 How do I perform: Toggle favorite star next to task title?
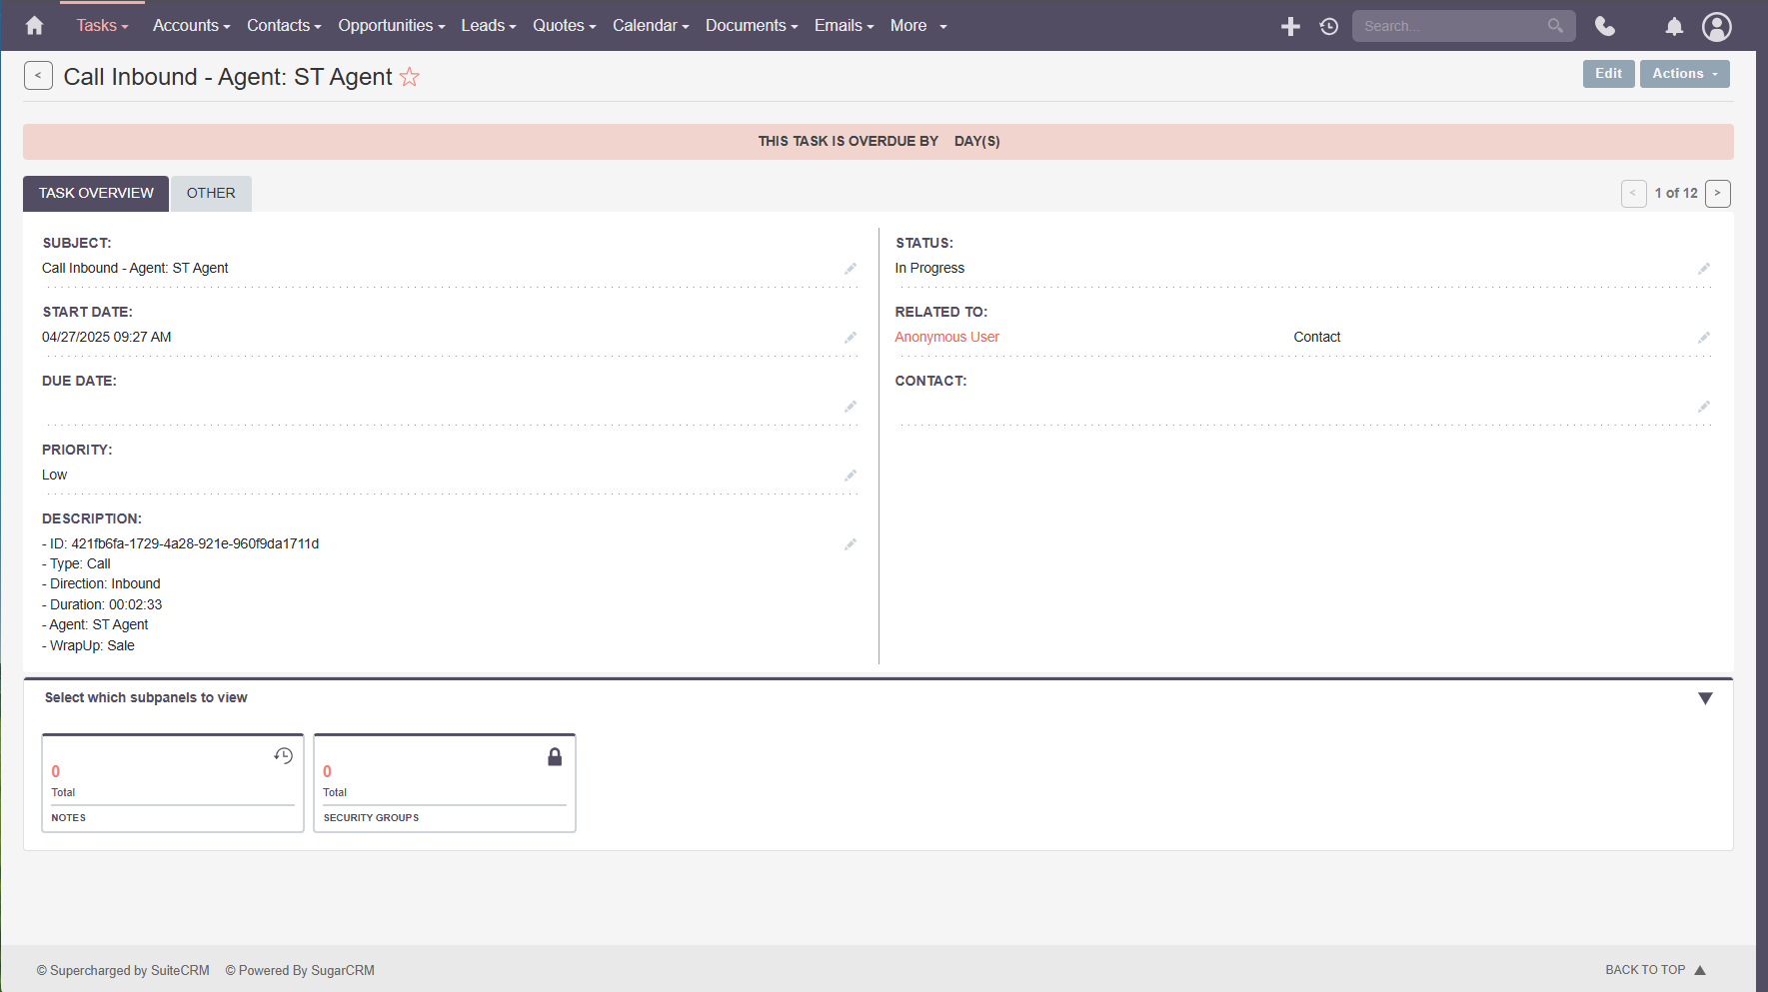click(410, 77)
